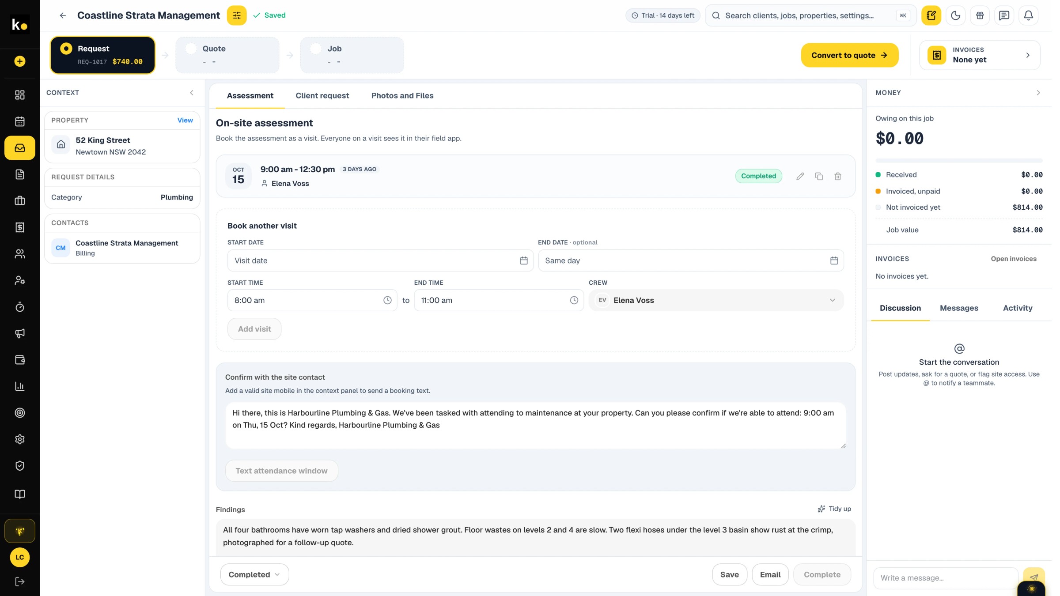Viewport: 1060px width, 596px height.
Task: Edit the Oct 15 visit with pencil icon
Action: (800, 176)
